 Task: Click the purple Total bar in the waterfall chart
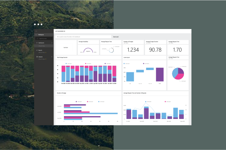point(160,74)
